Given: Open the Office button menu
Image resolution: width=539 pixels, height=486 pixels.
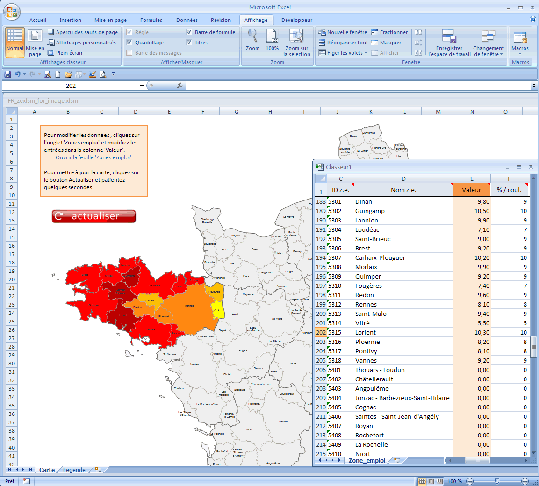Looking at the screenshot, I should click(12, 12).
